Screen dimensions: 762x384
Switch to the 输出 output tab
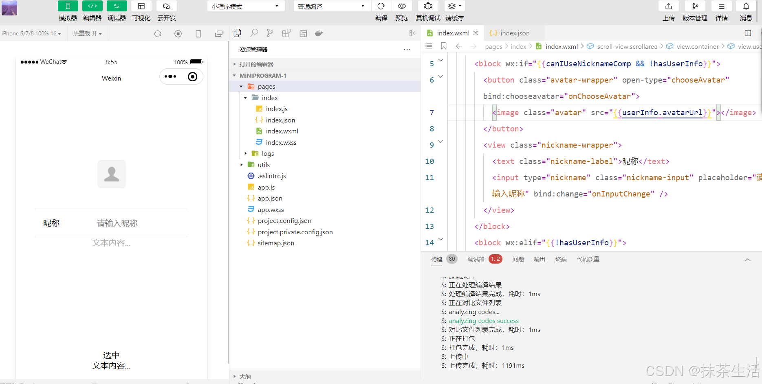coord(539,259)
